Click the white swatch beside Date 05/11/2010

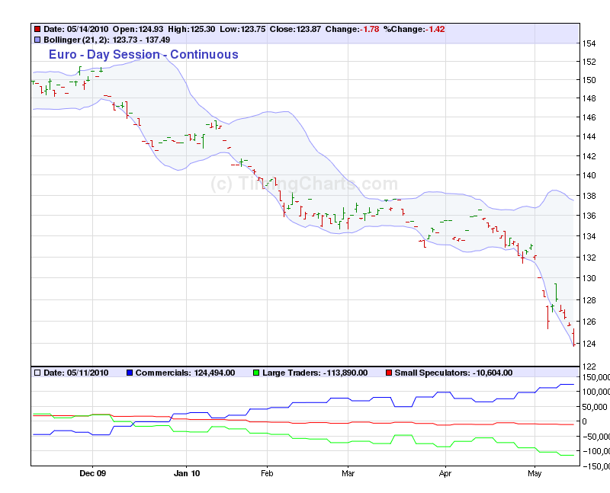click(x=37, y=373)
